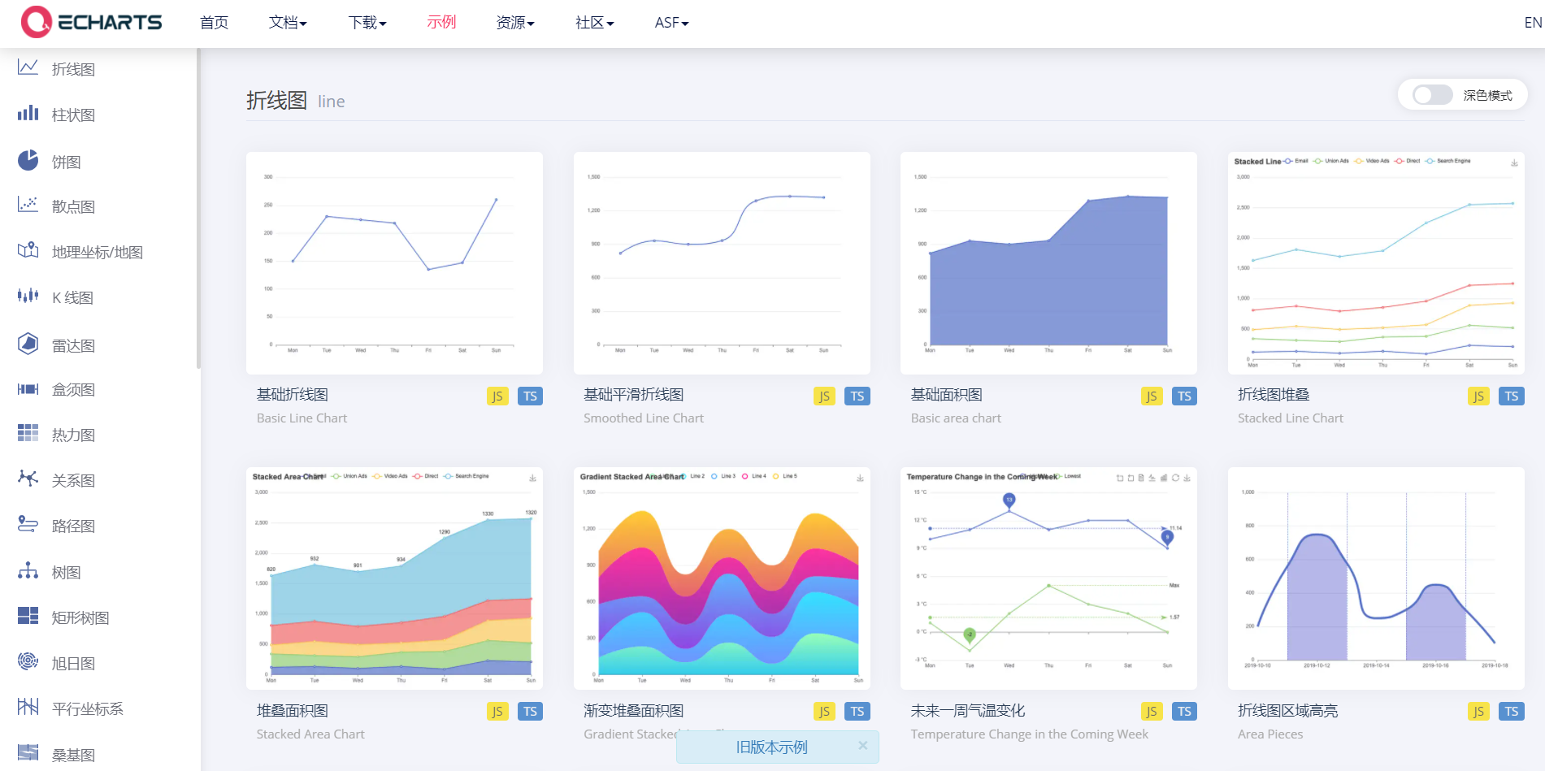1545x771 pixels.
Task: Open data view icon on the temperature chart
Action: tap(1141, 478)
